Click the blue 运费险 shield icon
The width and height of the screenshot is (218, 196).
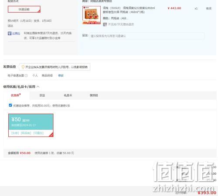tap(10, 34)
